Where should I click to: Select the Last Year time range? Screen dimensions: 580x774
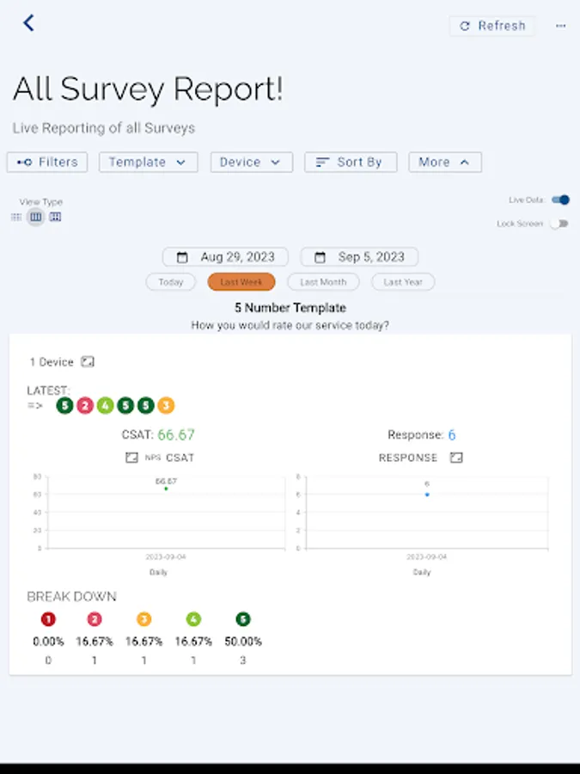click(x=402, y=282)
